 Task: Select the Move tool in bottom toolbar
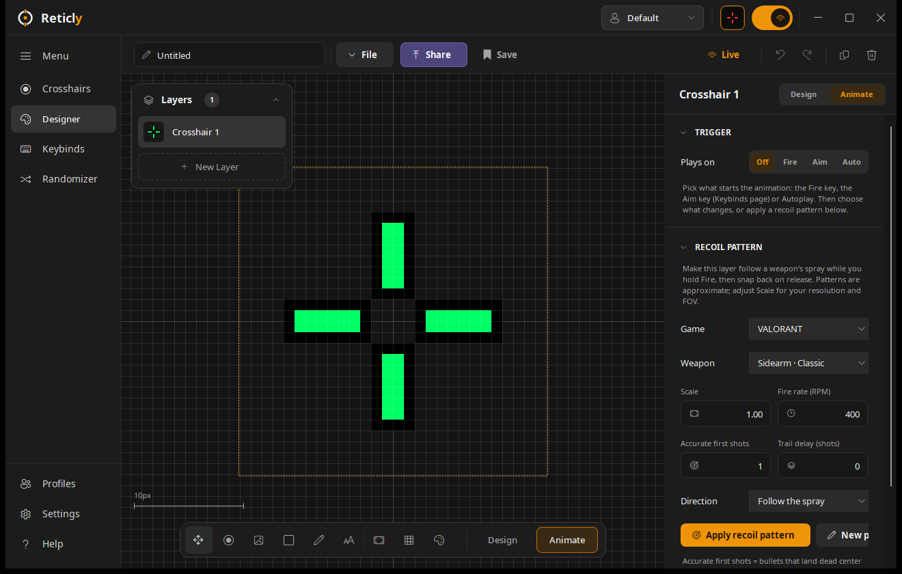pyautogui.click(x=198, y=540)
